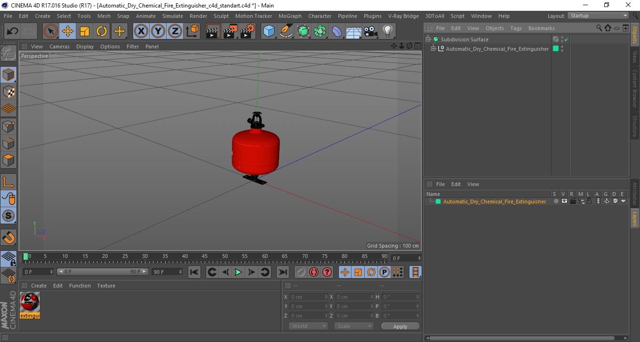
Task: Switch to Points mode
Action: click(8, 126)
